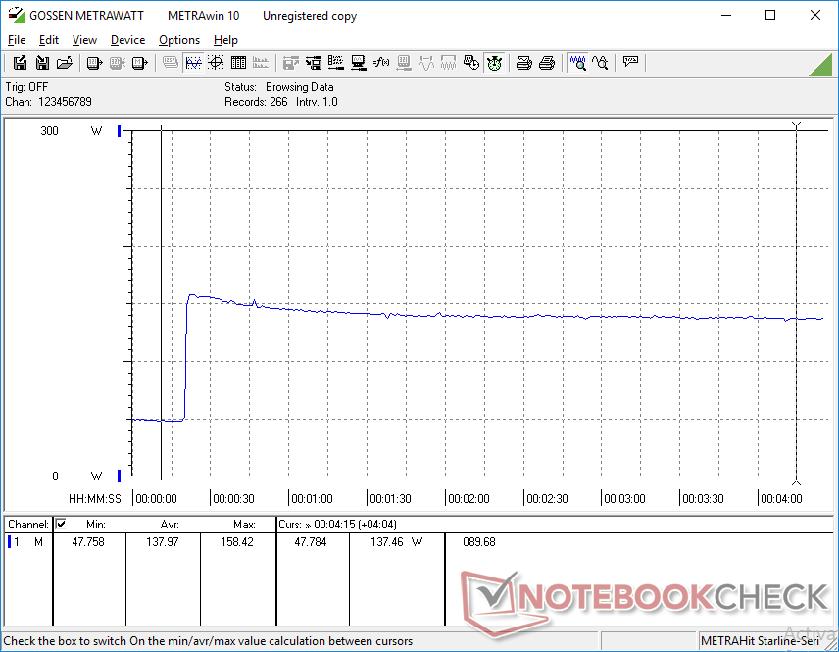The image size is (839, 652).
Task: Click the difference value 089.68
Action: click(479, 542)
